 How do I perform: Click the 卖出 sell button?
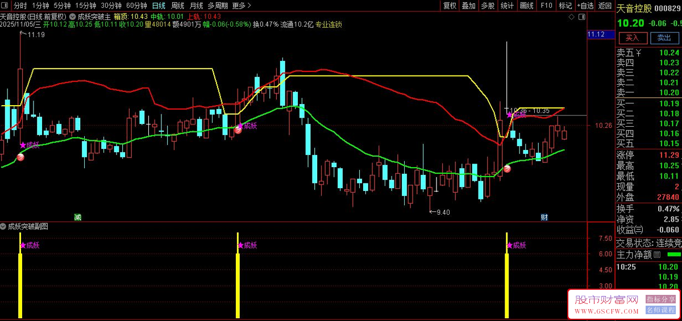coord(664,38)
